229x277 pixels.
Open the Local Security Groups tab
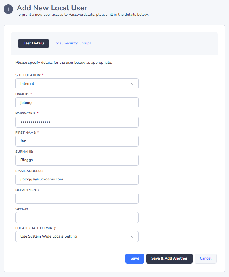(72, 43)
